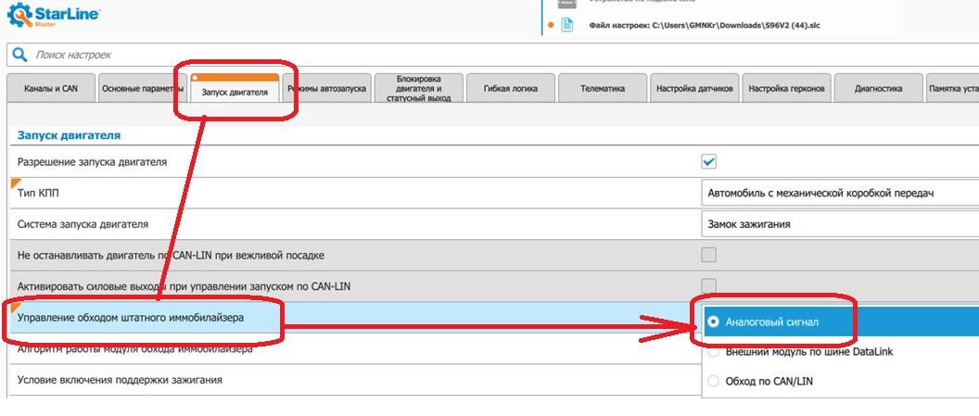Check Активировать силовые выходы checkbox
The height and width of the screenshot is (416, 979).
[708, 285]
